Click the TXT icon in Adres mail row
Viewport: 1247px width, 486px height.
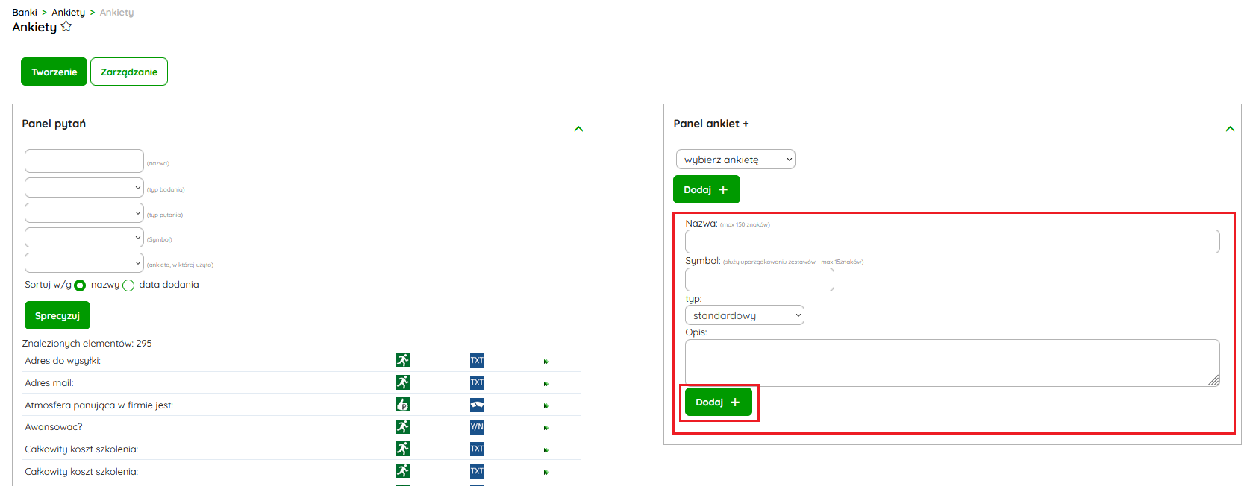[x=477, y=383]
